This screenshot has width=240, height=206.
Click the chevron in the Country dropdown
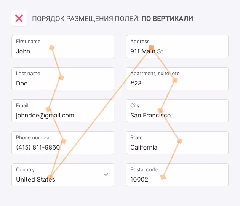(x=106, y=175)
